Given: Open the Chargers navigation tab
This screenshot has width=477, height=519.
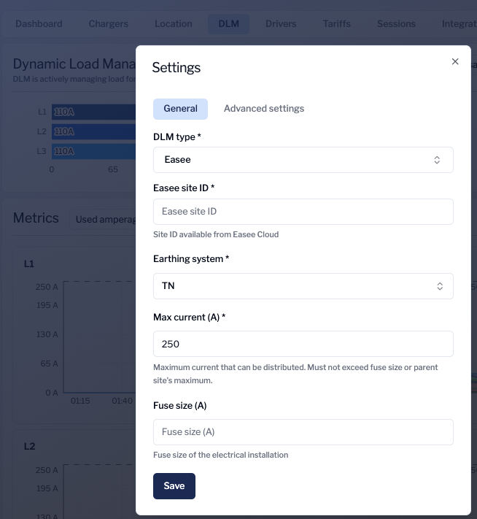Looking at the screenshot, I should pos(108,24).
